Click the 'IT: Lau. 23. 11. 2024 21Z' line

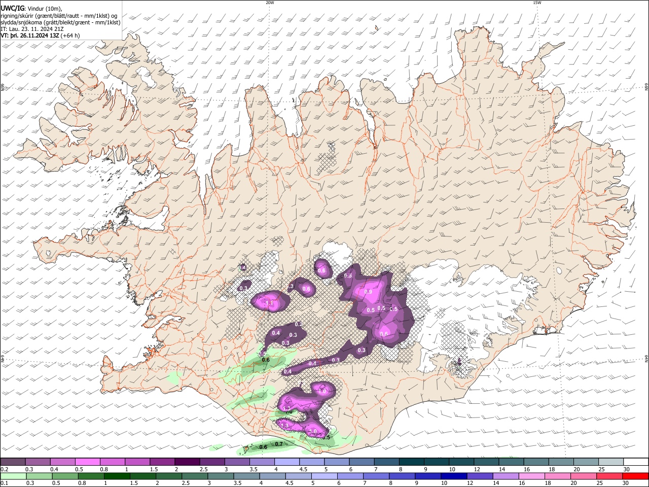pos(32,29)
